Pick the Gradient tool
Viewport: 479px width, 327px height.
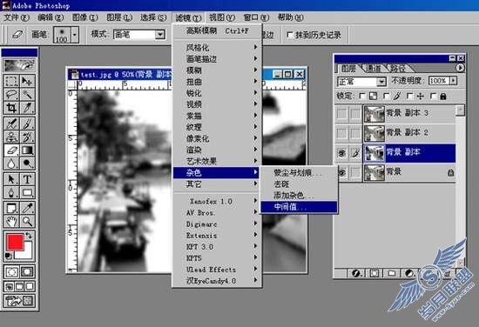pos(27,150)
